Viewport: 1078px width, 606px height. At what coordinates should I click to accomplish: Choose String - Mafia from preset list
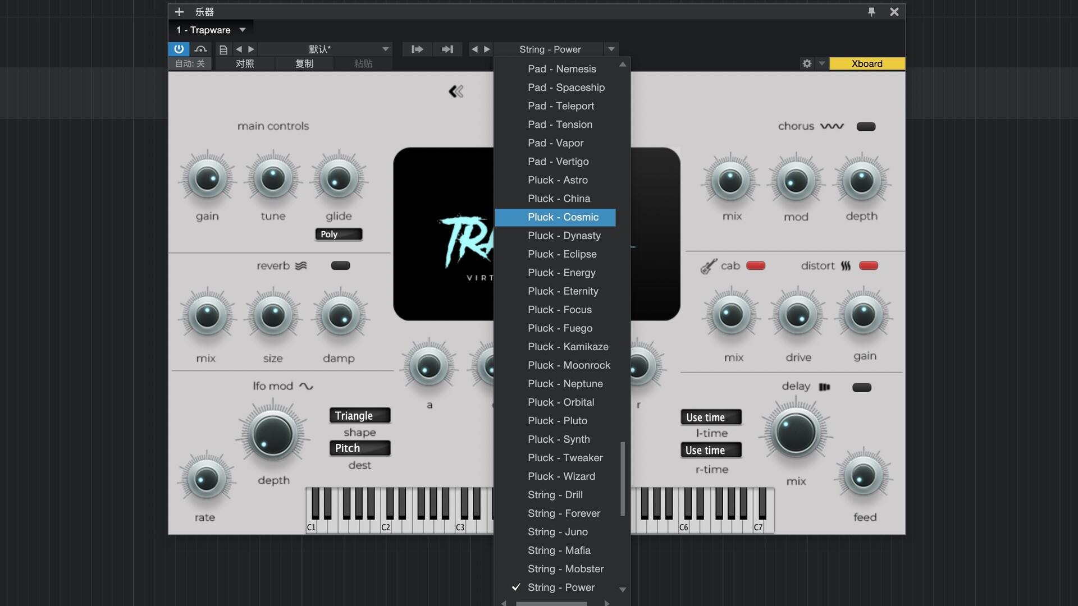[559, 550]
